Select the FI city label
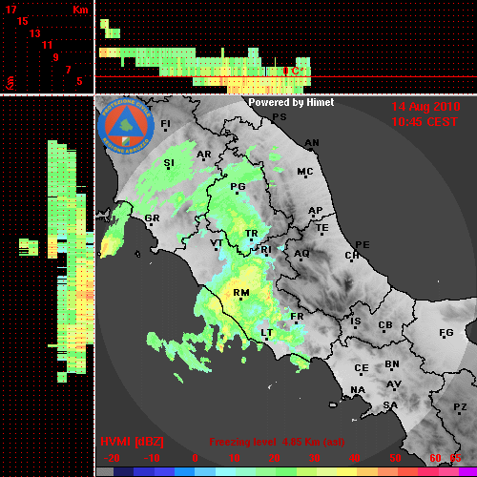The width and height of the screenshot is (477, 477). 165,123
